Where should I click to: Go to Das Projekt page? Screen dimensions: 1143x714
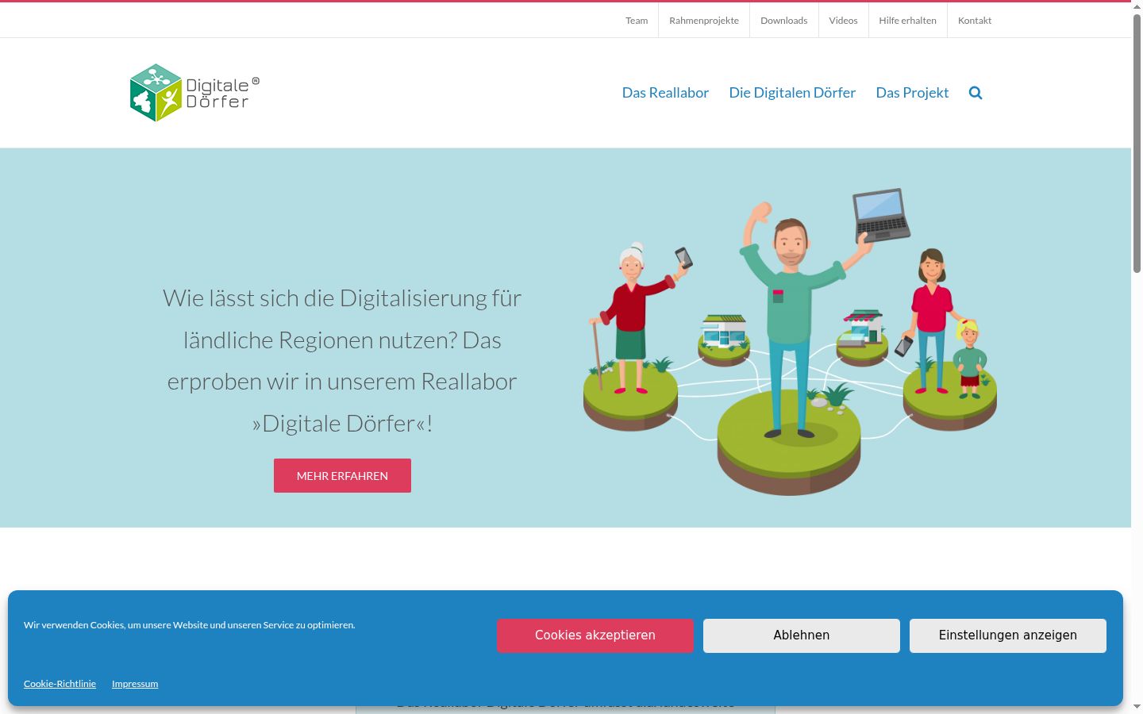(912, 93)
